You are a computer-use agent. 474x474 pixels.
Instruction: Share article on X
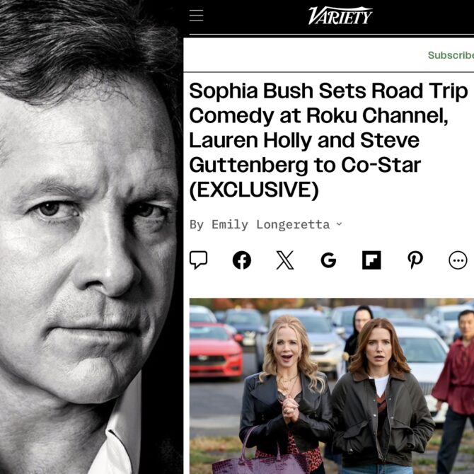(285, 260)
